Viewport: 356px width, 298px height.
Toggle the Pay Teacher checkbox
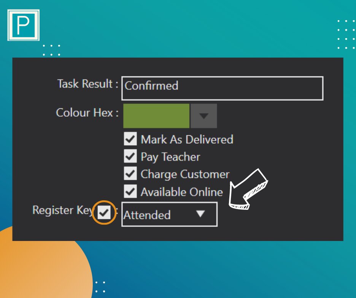(x=130, y=156)
